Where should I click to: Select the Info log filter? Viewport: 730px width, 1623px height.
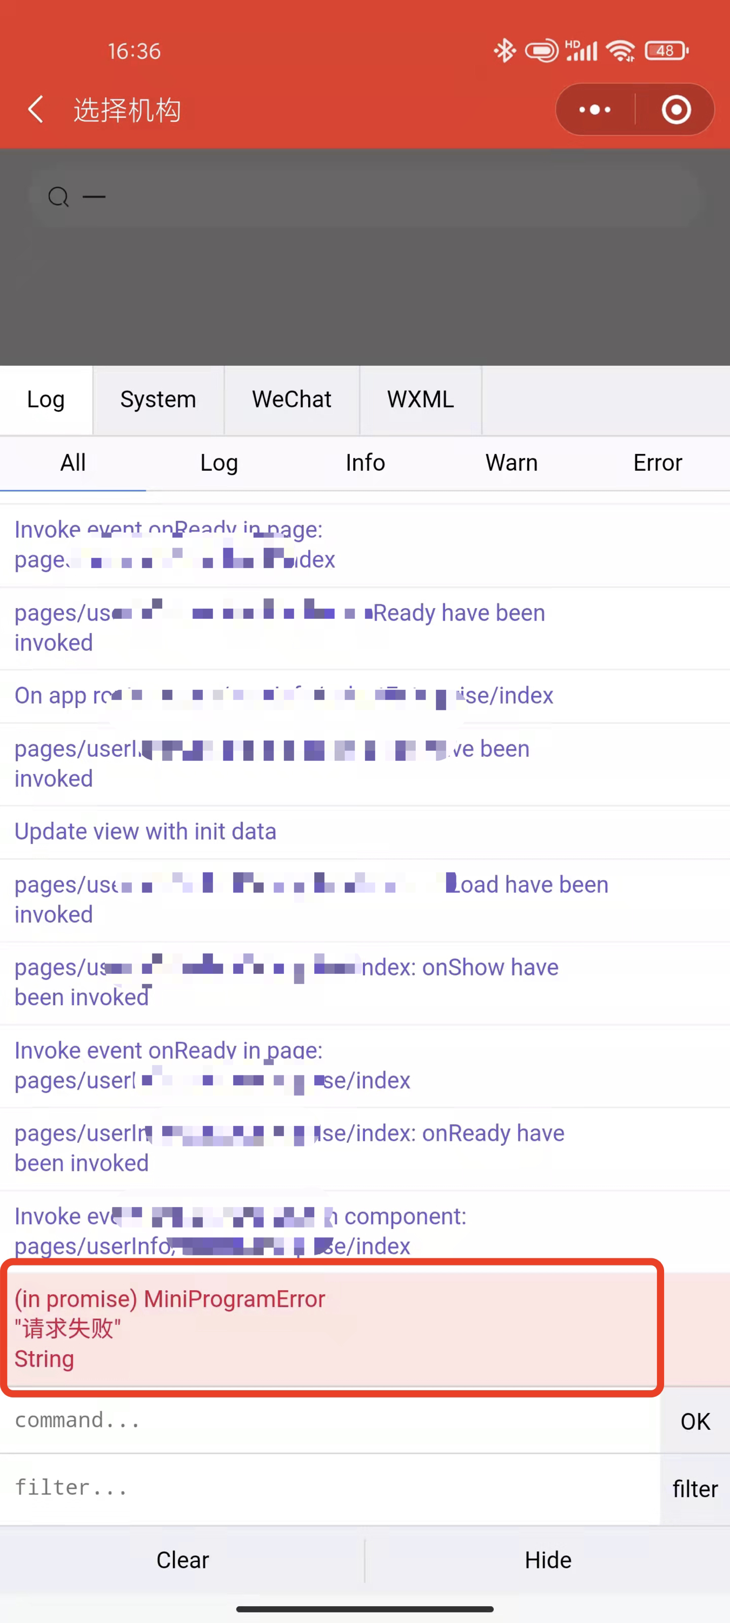click(x=366, y=463)
